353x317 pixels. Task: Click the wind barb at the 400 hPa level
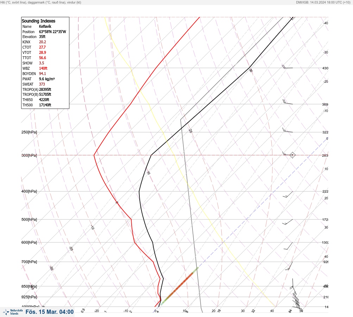[288, 194]
